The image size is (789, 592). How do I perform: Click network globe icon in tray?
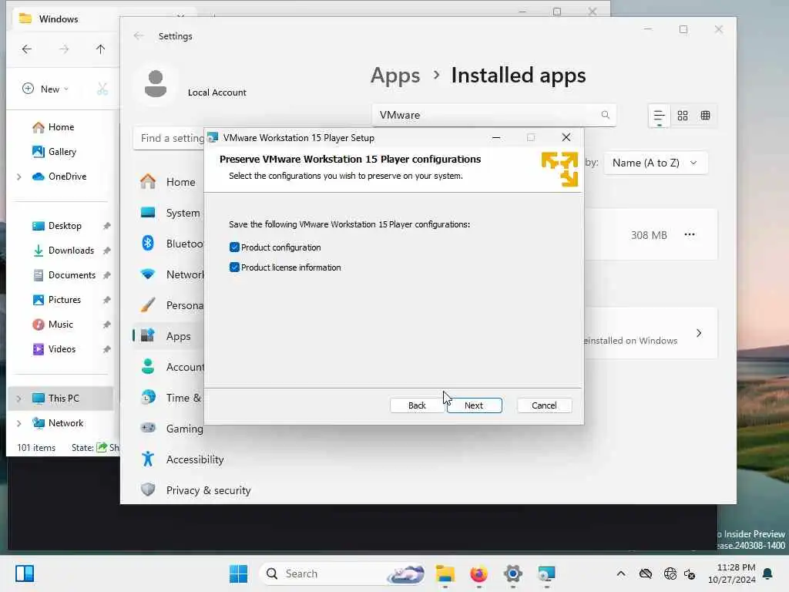(670, 573)
